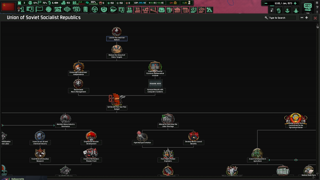Screen dimensions: 320x180
Task: Click the music note icon
Action: pyautogui.click(x=272, y=10)
